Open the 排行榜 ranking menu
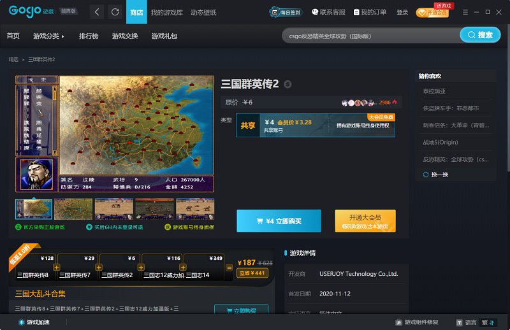This screenshot has width=510, height=330. click(89, 36)
